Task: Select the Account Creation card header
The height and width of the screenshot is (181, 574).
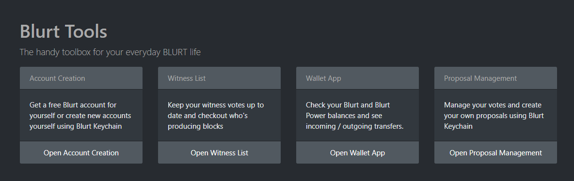Action: click(x=81, y=78)
